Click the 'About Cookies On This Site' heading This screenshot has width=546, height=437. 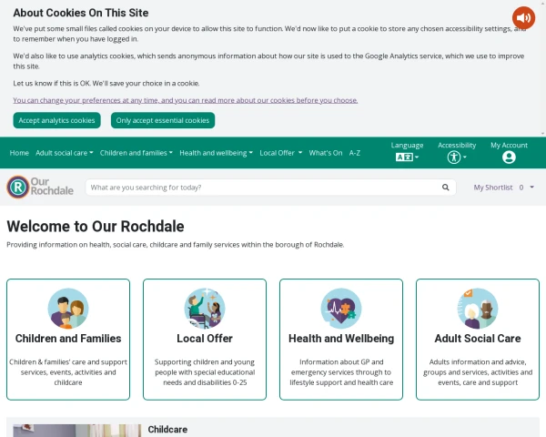click(x=81, y=13)
